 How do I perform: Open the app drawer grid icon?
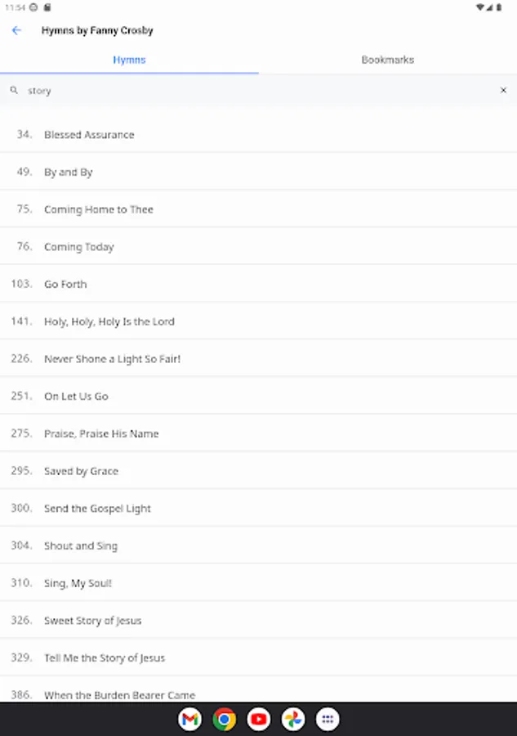328,719
